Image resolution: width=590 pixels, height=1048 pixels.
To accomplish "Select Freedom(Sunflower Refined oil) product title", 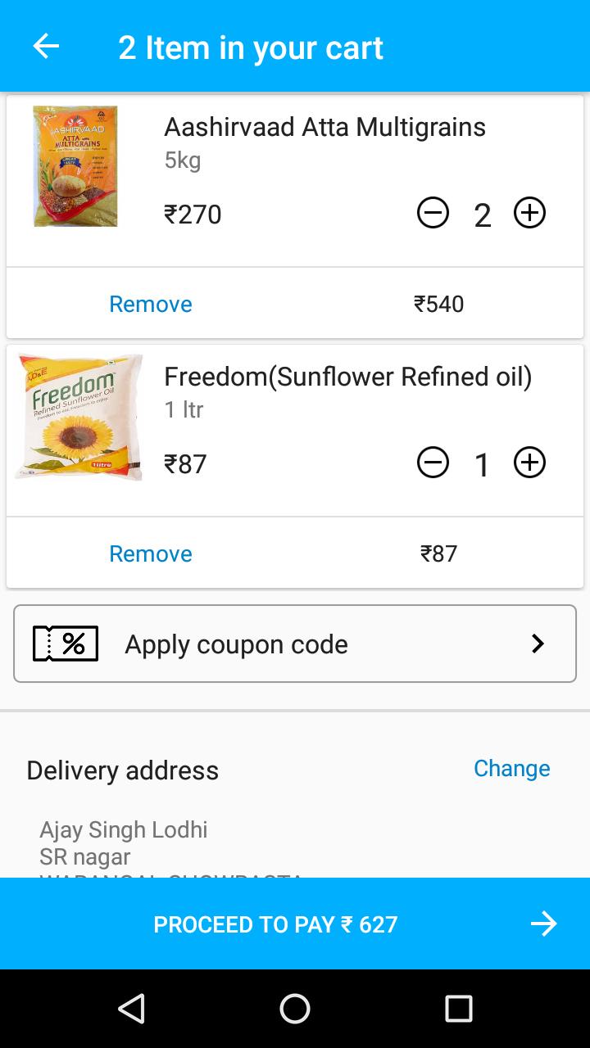I will click(x=347, y=377).
